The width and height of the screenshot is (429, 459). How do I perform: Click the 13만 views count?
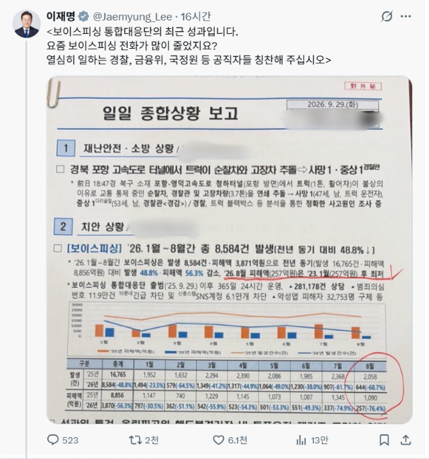(x=319, y=440)
